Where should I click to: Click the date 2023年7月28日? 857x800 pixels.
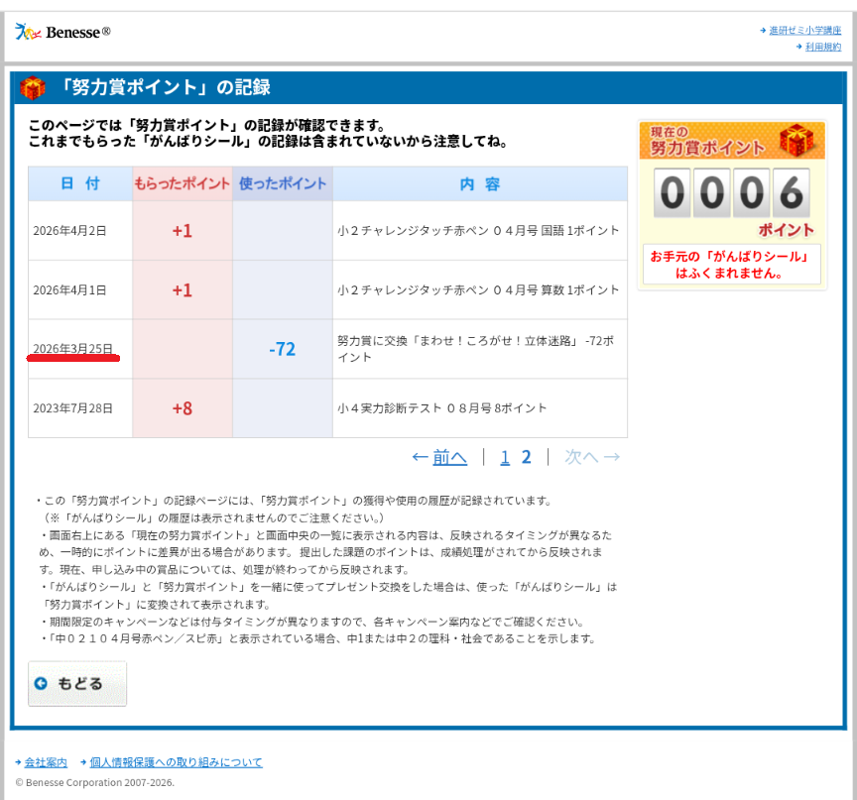[x=72, y=408]
